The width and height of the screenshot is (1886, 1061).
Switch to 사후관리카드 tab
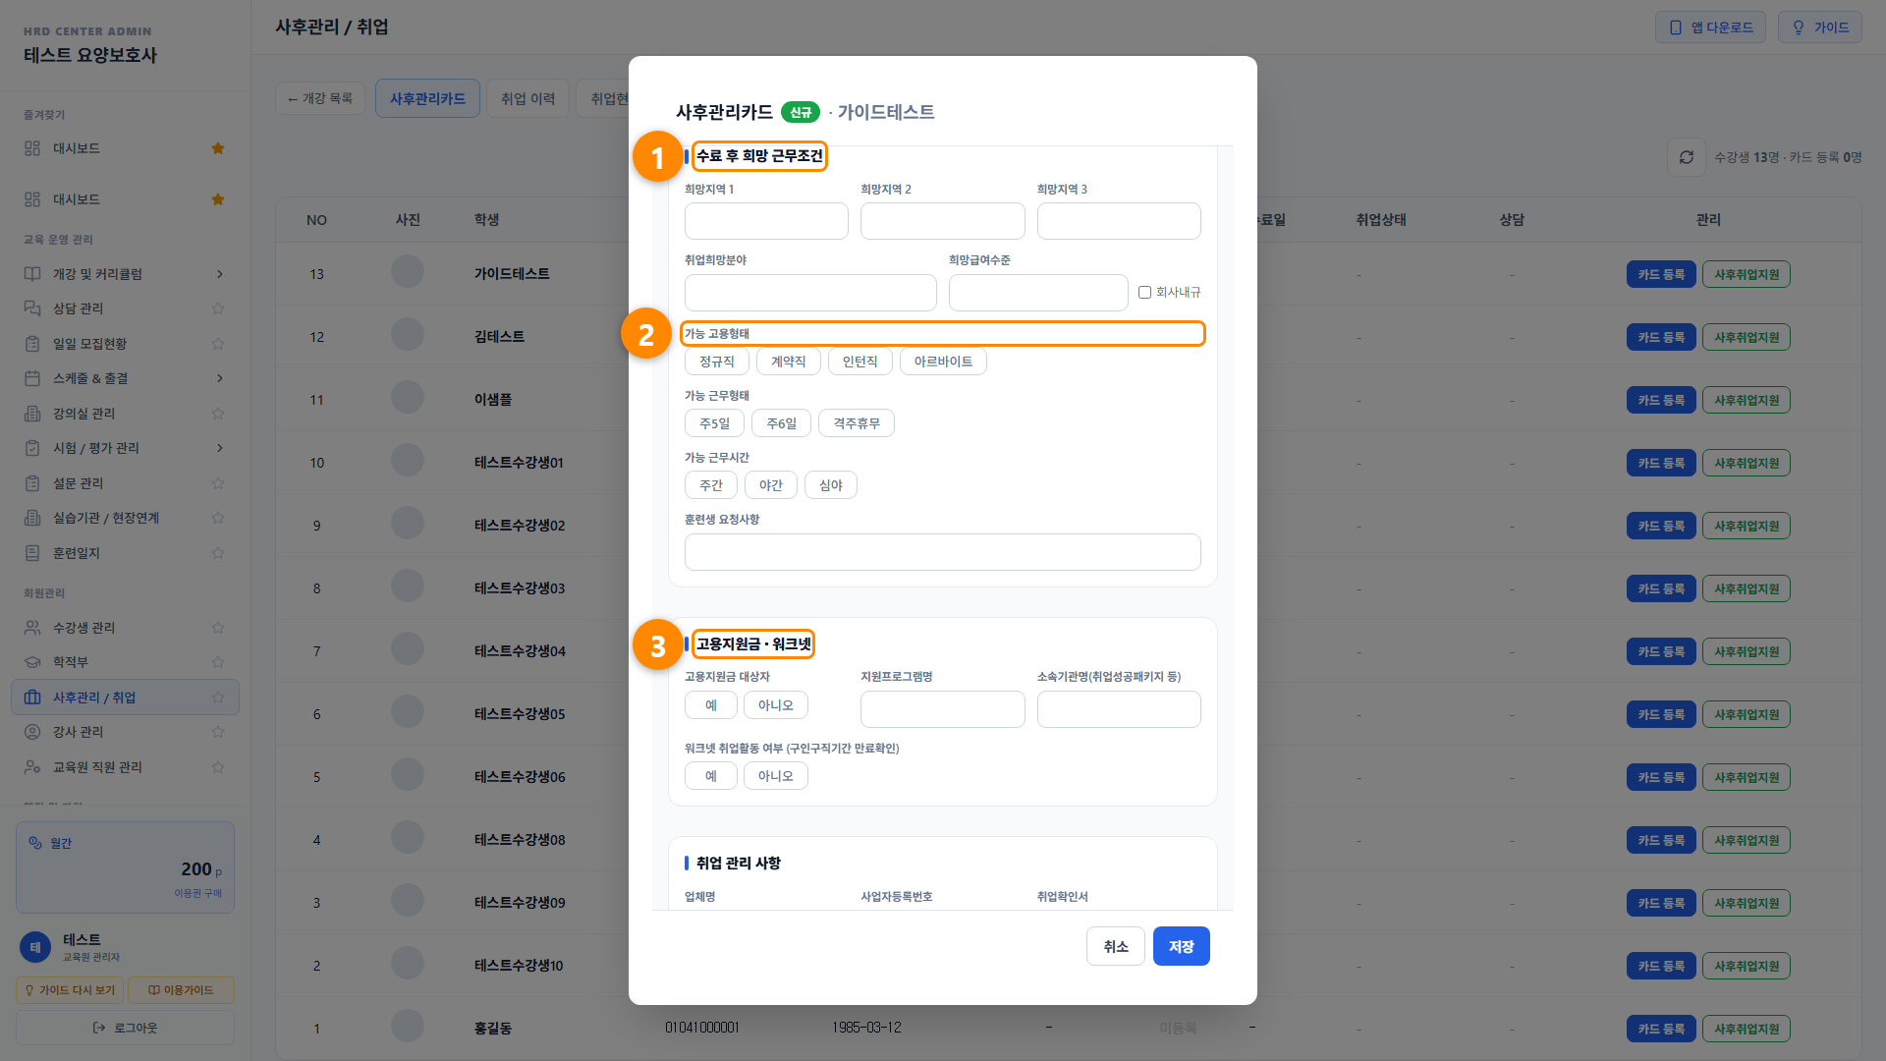point(427,98)
